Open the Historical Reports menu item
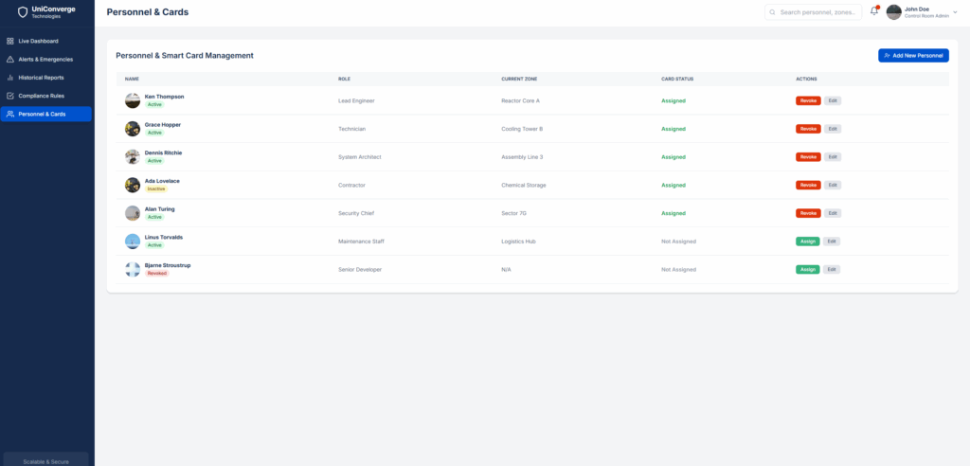This screenshot has width=970, height=466. point(41,78)
